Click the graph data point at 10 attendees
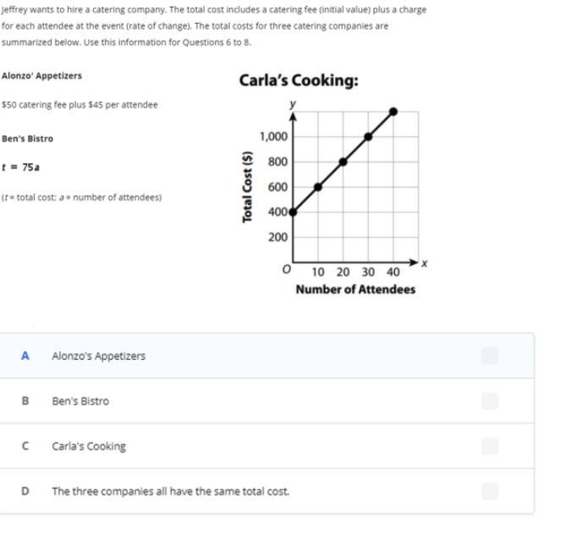565x542 pixels. click(318, 187)
